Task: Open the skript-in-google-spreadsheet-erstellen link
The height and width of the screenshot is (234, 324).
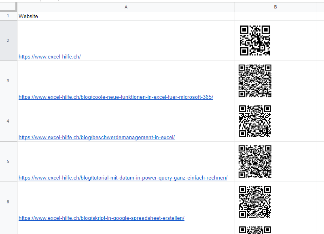Action: tap(101, 218)
